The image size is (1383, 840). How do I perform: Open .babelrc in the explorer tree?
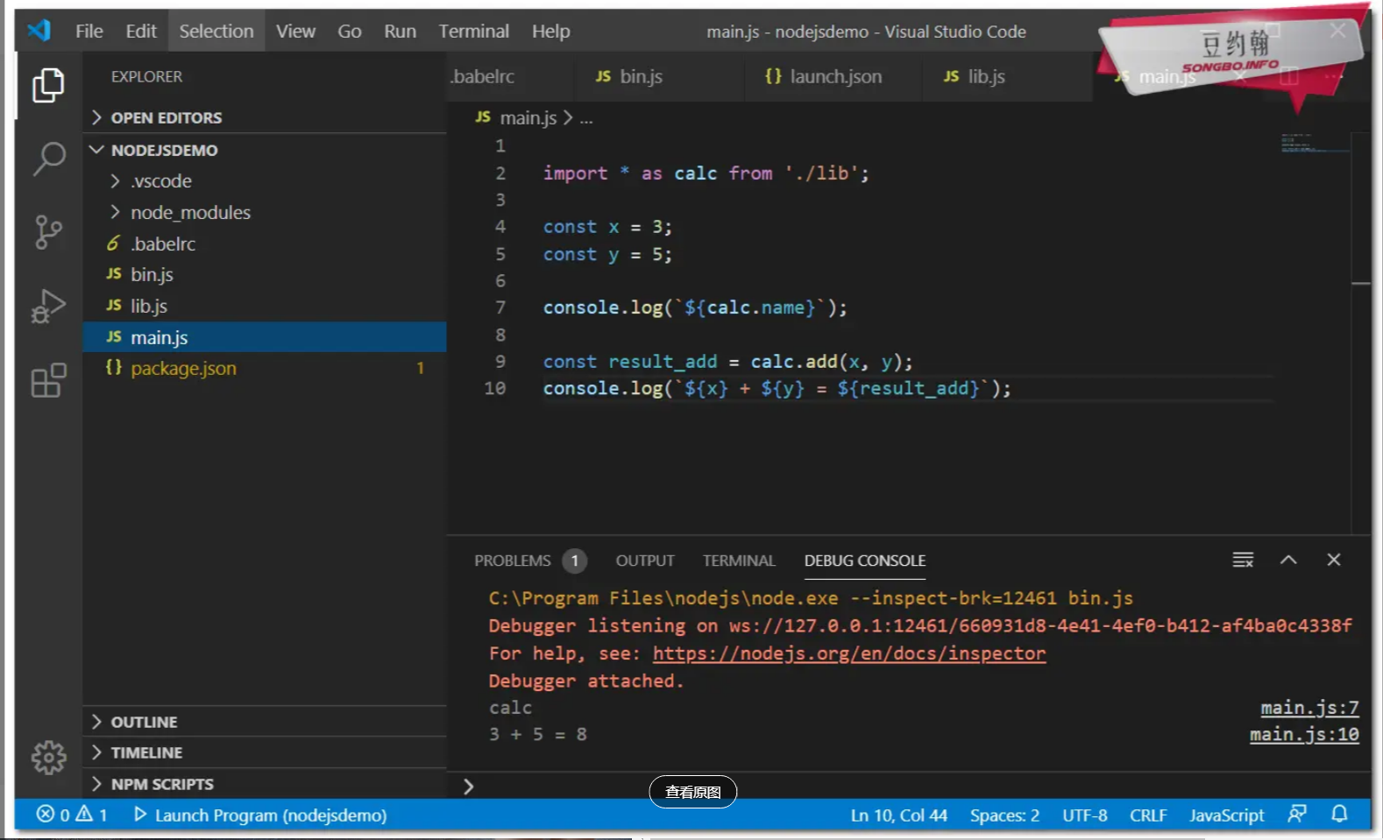coord(265,244)
